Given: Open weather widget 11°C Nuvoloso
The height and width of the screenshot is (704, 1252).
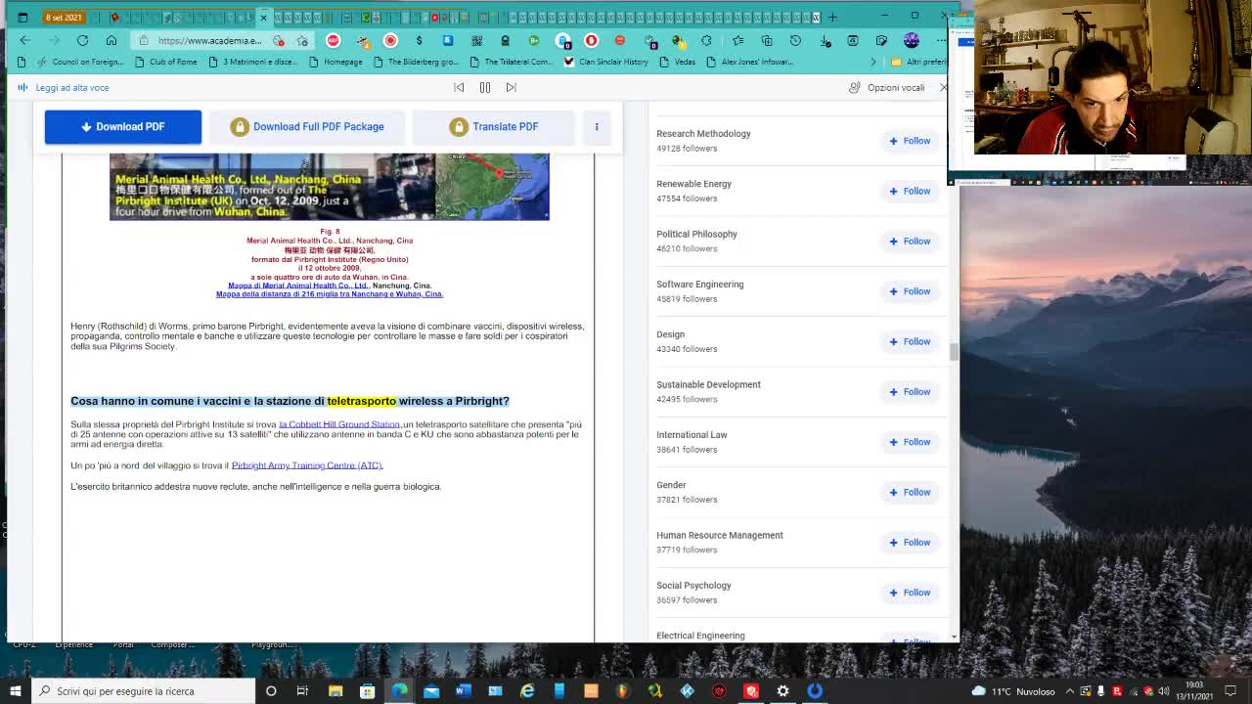Looking at the screenshot, I should [1013, 691].
